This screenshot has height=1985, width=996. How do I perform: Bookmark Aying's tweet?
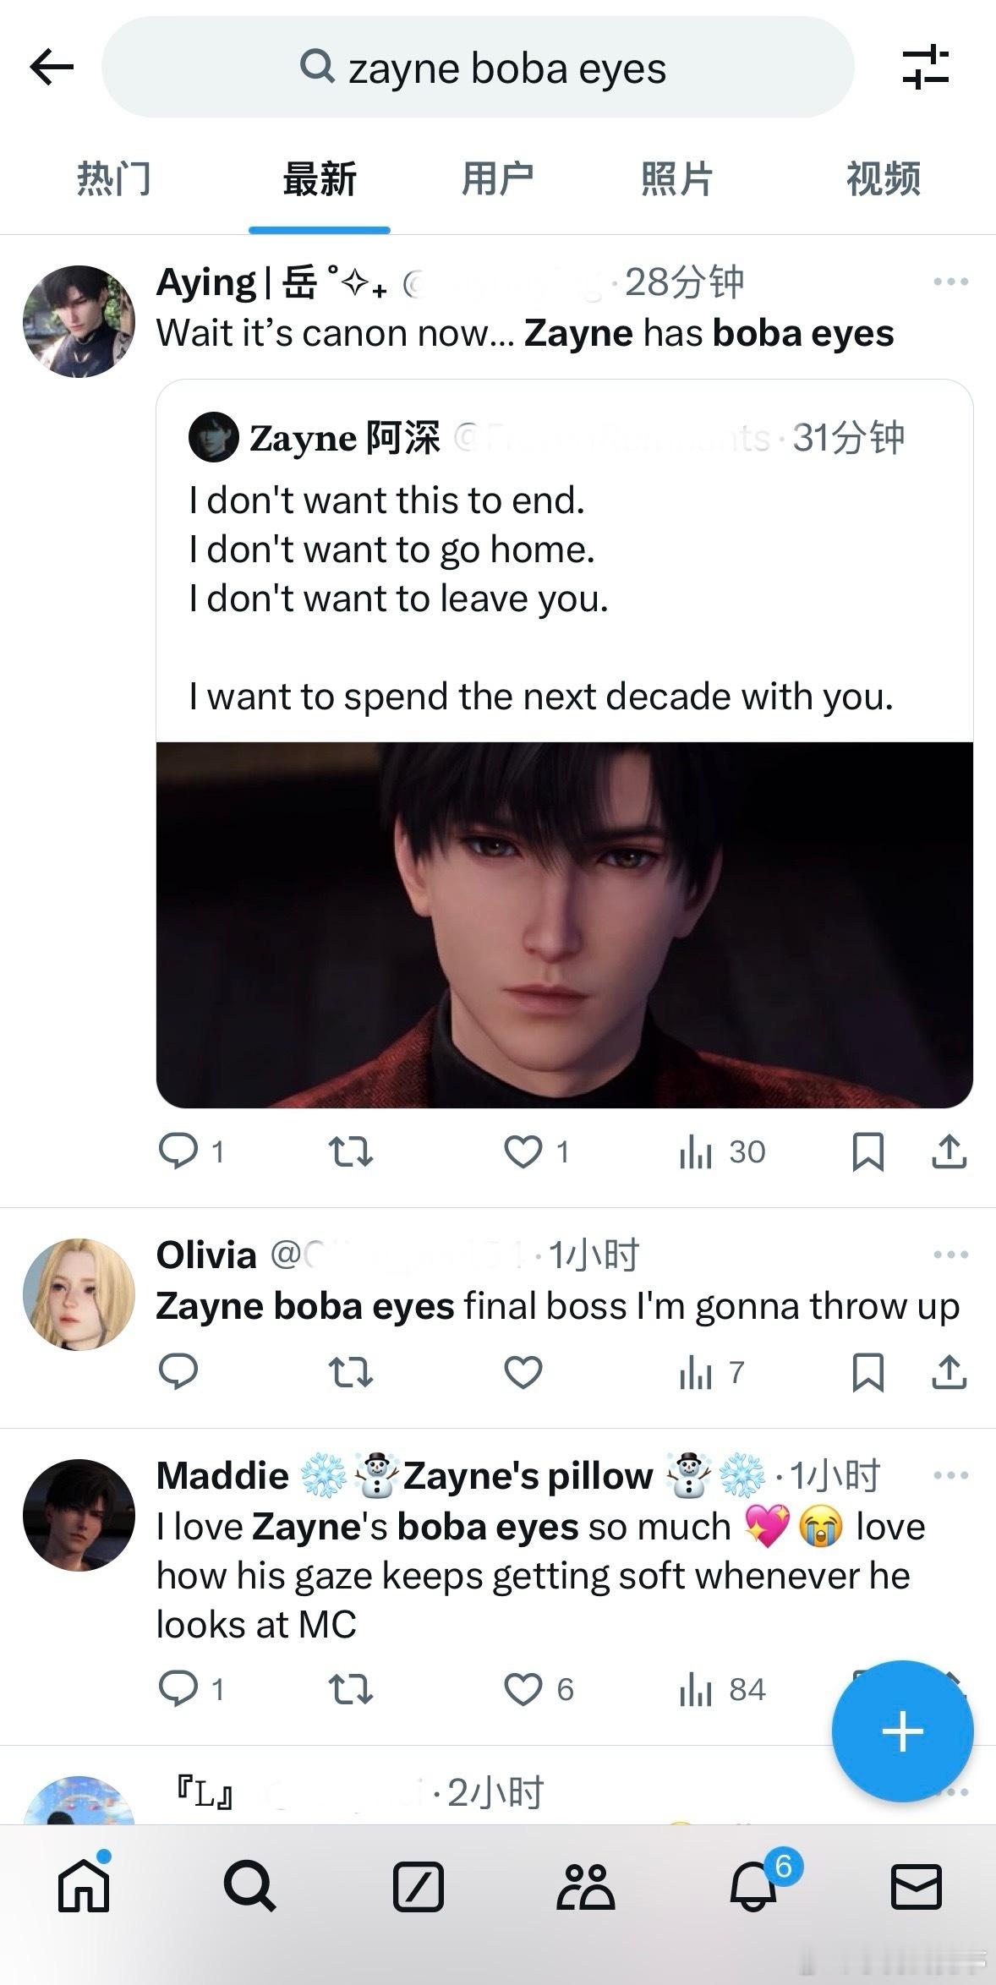pyautogui.click(x=867, y=1151)
